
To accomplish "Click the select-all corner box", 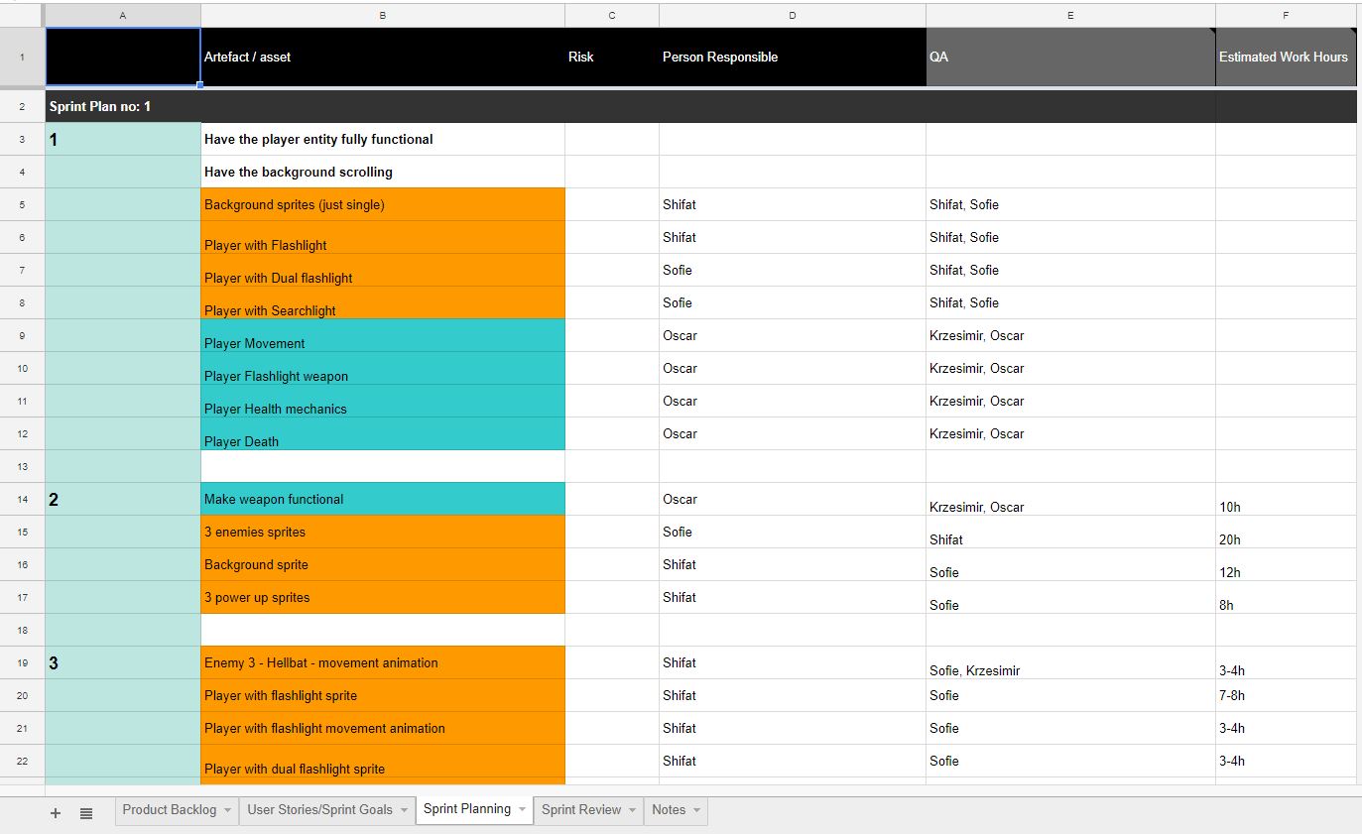I will tap(22, 15).
